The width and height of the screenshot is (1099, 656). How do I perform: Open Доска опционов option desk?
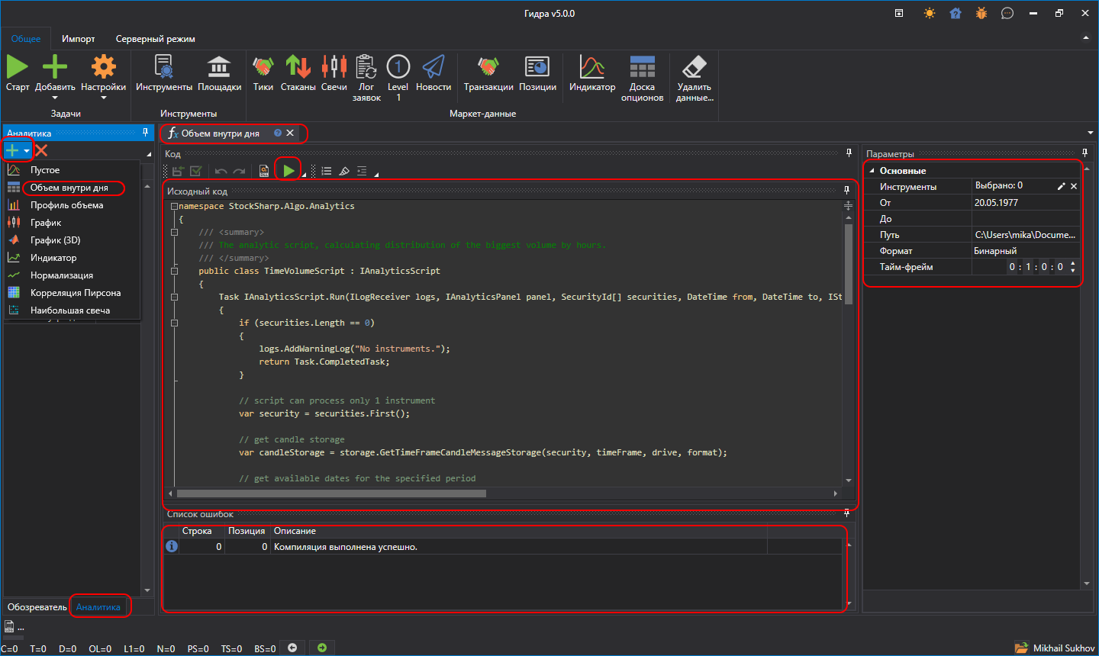click(x=642, y=78)
